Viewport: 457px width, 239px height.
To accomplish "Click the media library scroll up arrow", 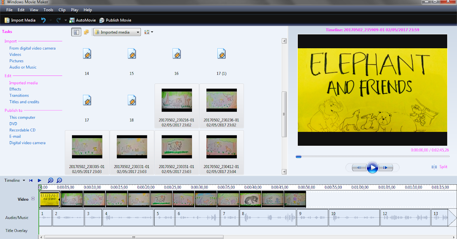I will [284, 41].
